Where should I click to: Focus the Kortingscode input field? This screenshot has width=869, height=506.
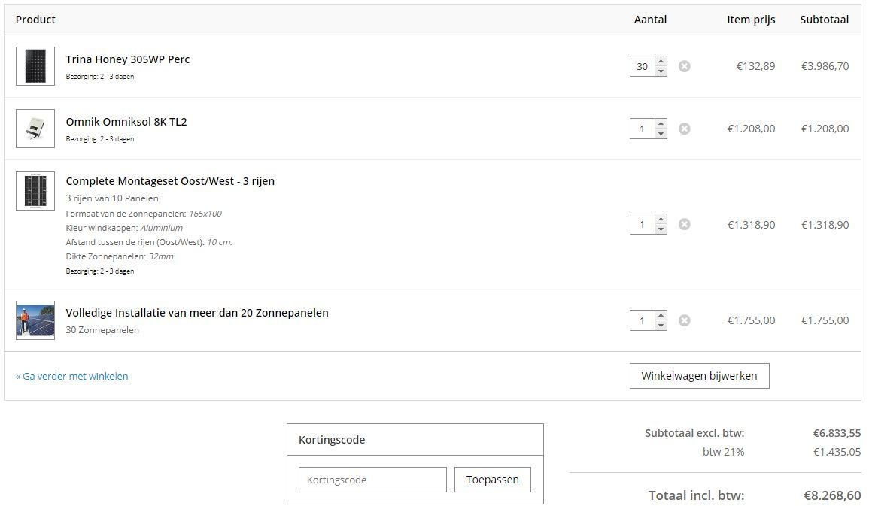(x=372, y=480)
